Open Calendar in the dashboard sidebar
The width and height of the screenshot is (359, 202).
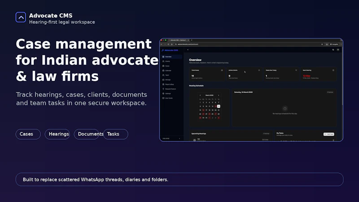[x=172, y=70]
